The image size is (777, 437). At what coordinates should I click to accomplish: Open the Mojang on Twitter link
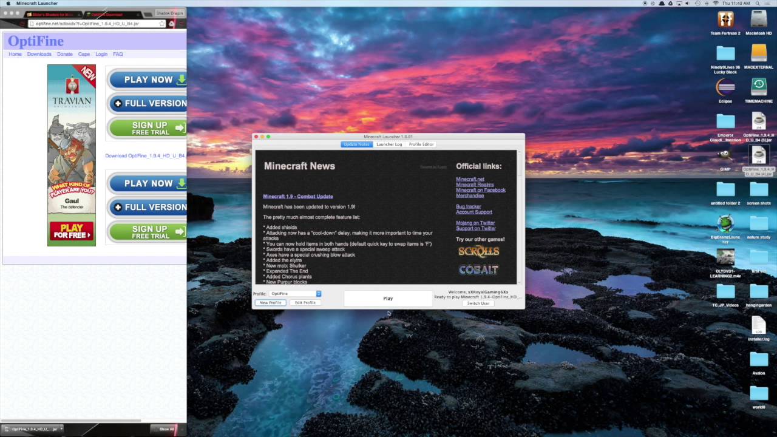pos(475,223)
